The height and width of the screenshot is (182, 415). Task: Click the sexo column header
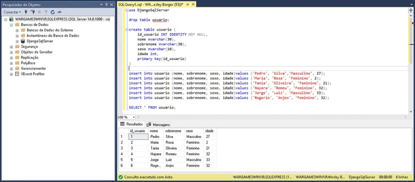(x=194, y=131)
